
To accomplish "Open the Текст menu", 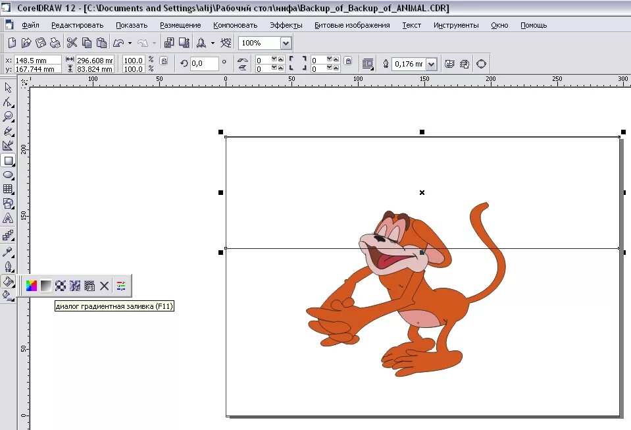I will pos(412,25).
